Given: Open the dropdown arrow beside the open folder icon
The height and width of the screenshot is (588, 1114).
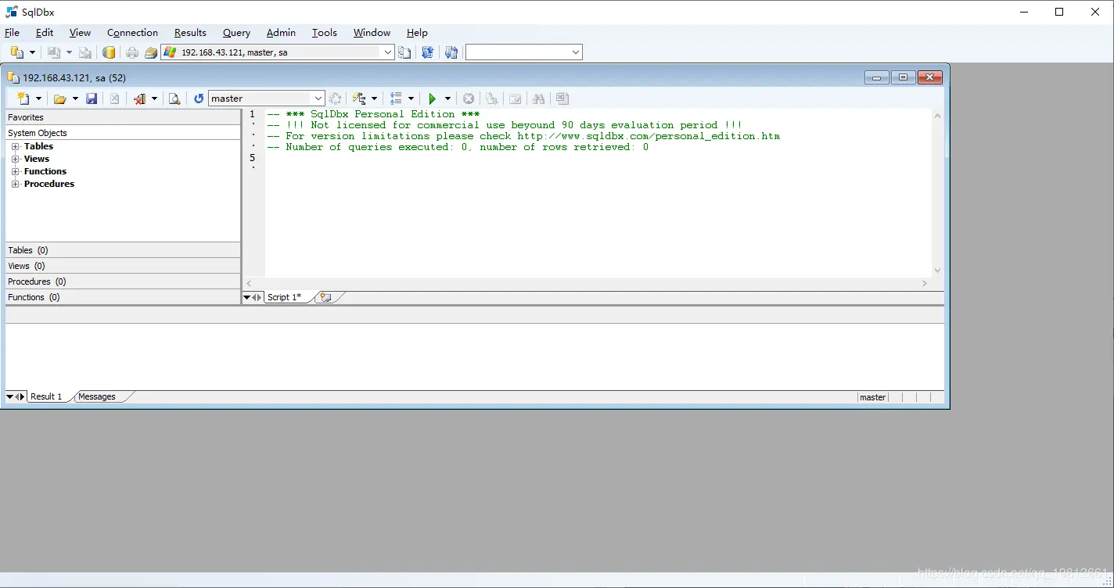Looking at the screenshot, I should tap(75, 99).
